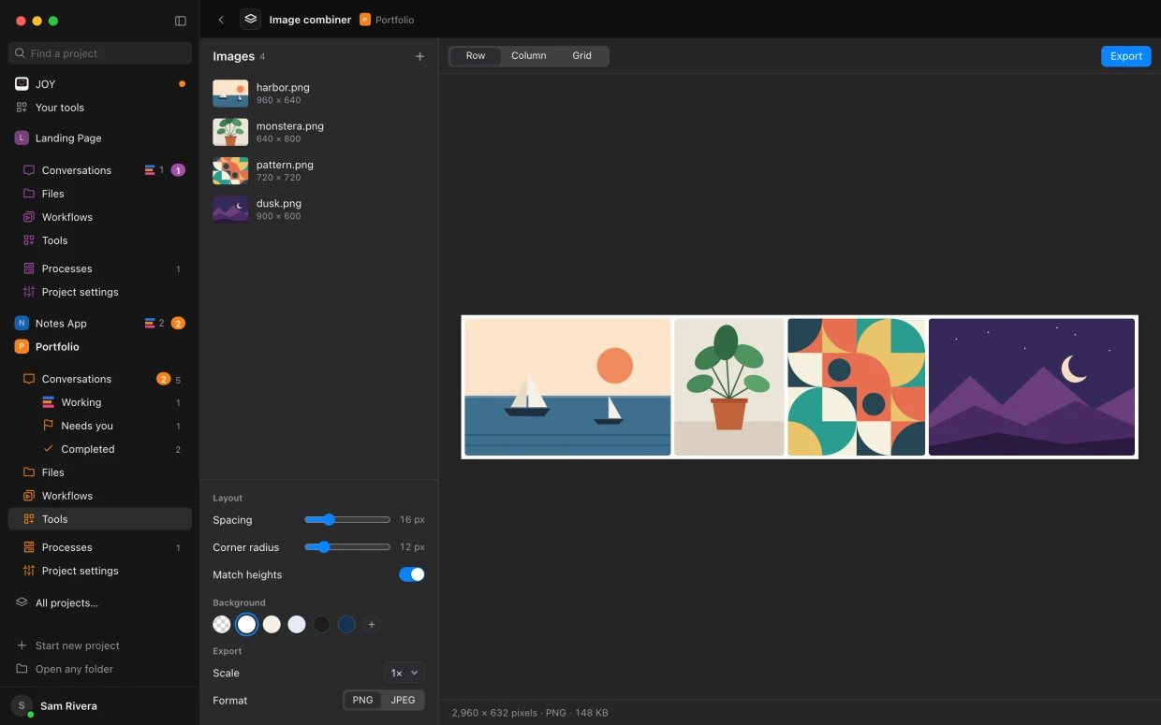
Task: Open Landing Page Processes icon
Action: (x=29, y=268)
